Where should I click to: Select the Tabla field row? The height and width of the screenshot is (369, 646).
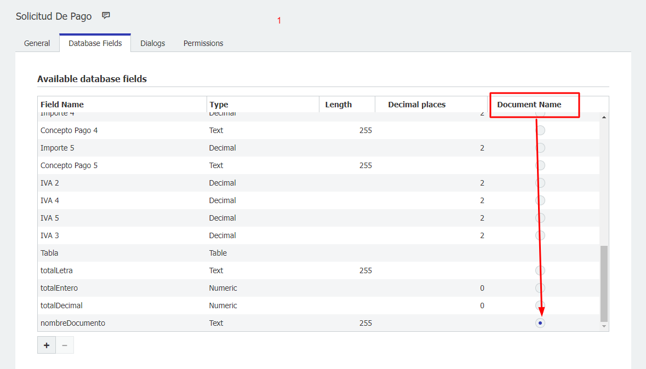pos(49,253)
